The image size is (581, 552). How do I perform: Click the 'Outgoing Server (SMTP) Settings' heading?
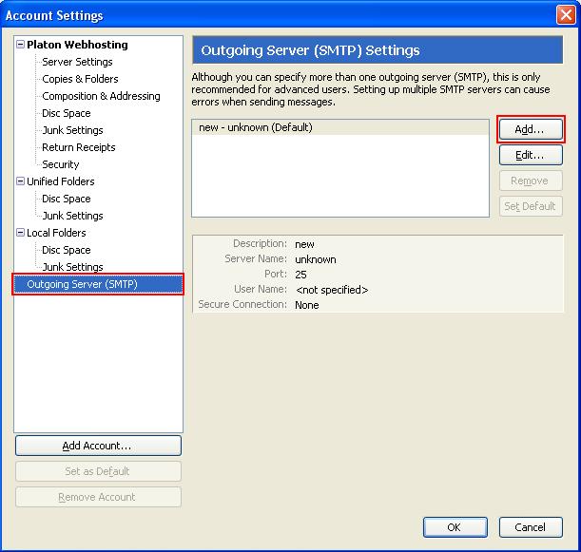click(x=310, y=50)
